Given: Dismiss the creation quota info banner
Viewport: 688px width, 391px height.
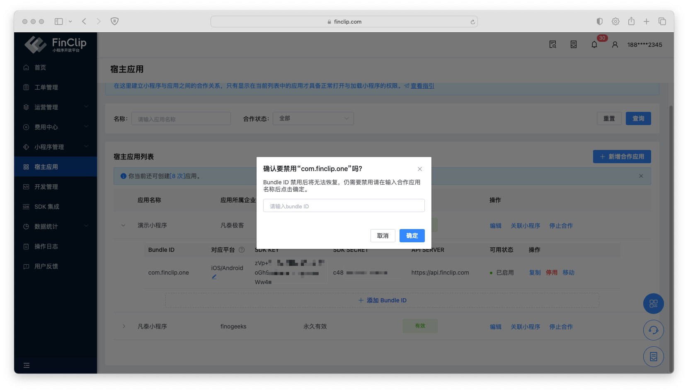Looking at the screenshot, I should (641, 176).
